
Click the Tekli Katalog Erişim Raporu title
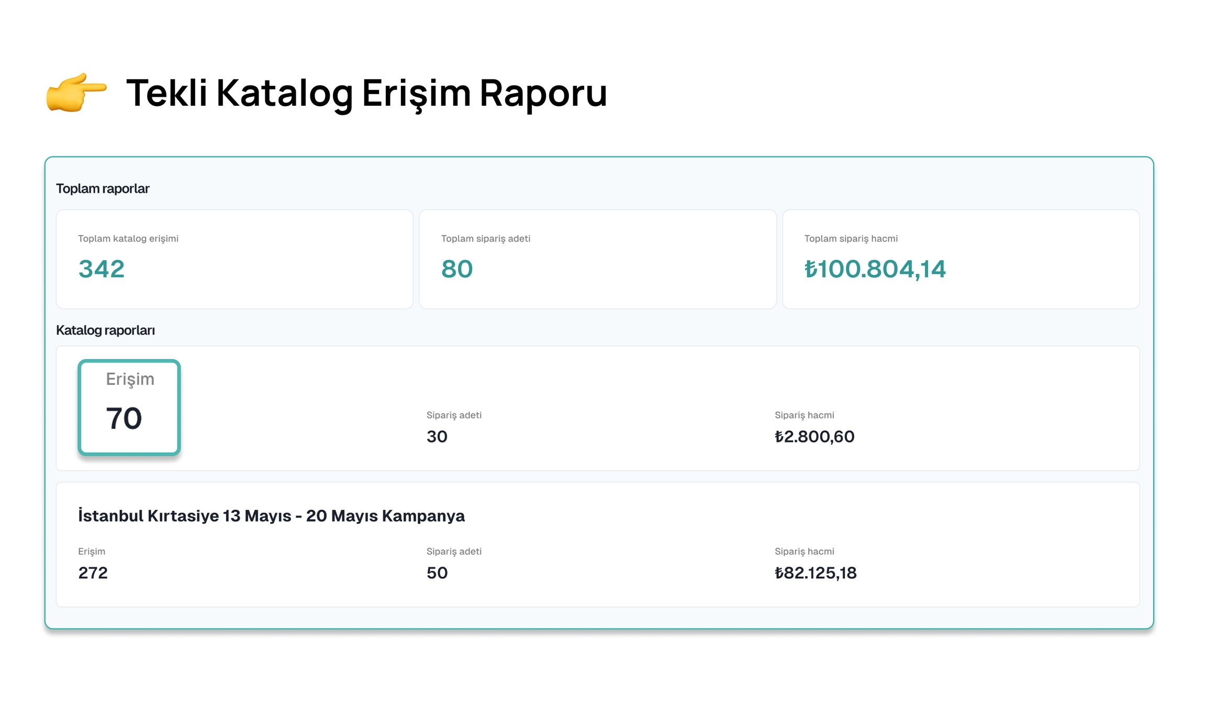[366, 93]
